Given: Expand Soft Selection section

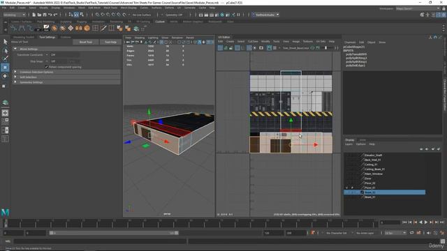Looking at the screenshot, I should (x=15, y=77).
